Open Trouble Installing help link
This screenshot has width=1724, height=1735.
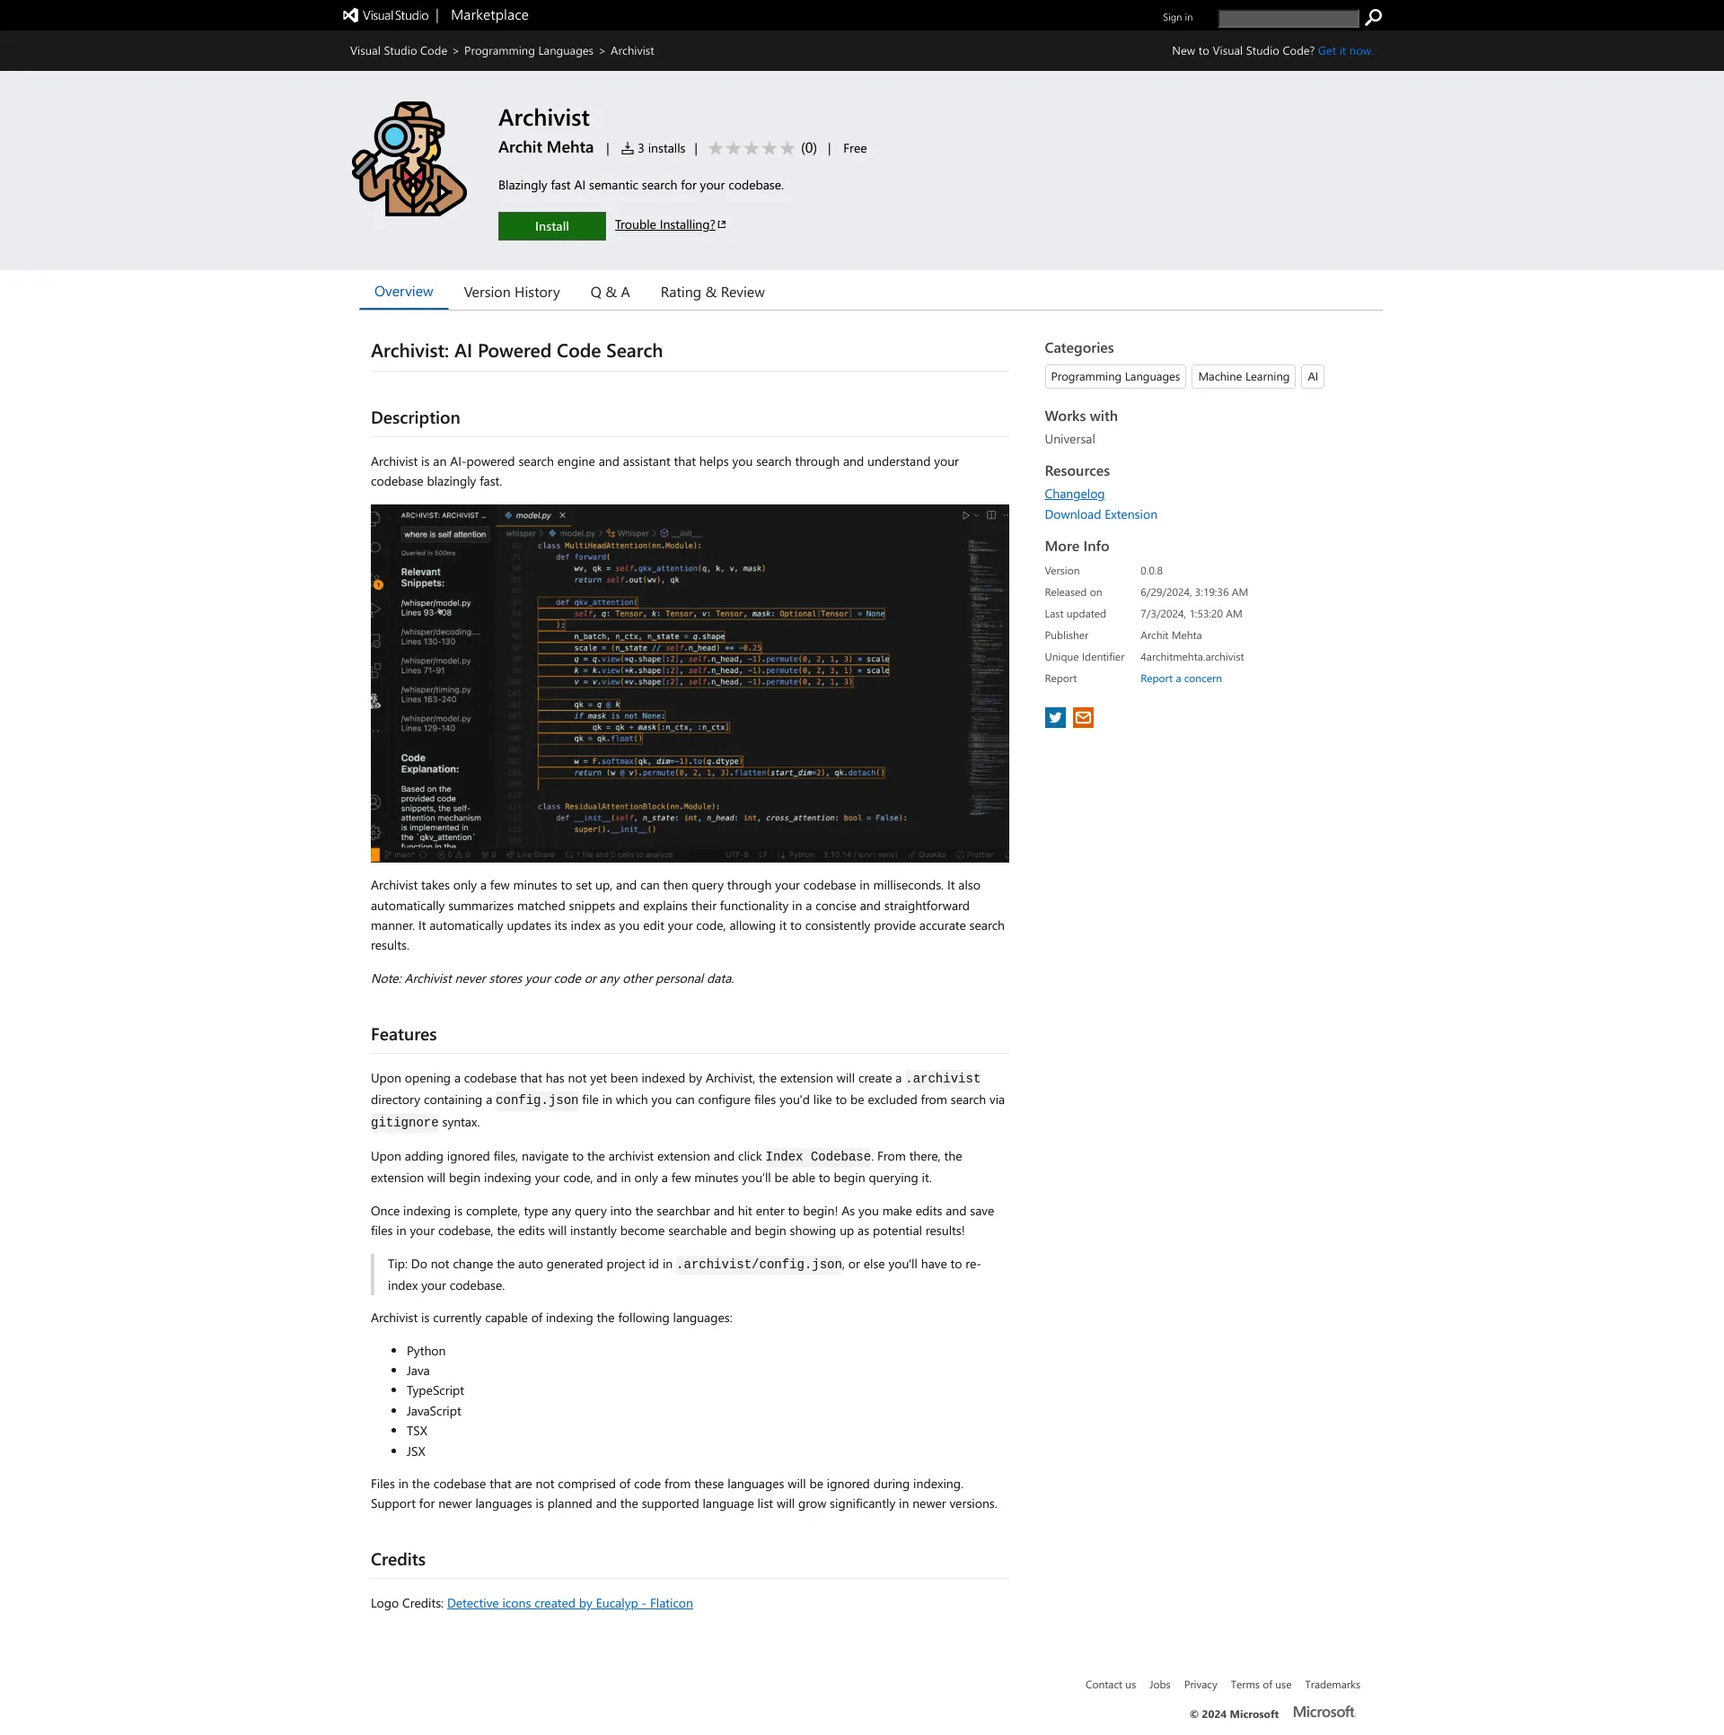coord(670,224)
